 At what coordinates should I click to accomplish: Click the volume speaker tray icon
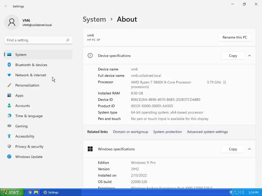click(x=242, y=192)
